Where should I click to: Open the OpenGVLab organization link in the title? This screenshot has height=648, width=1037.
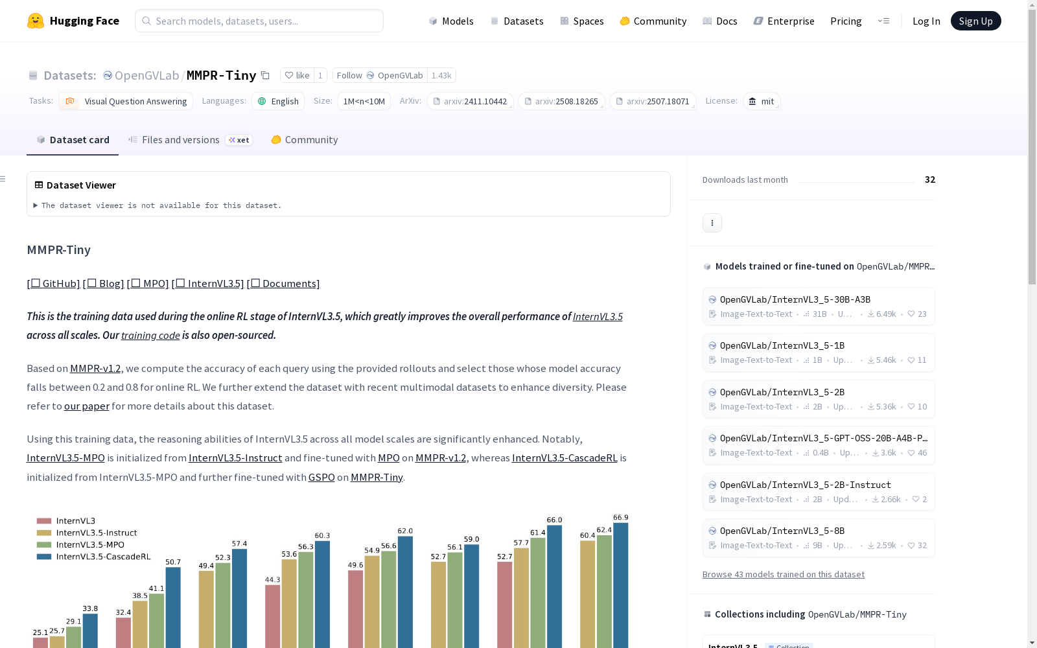[x=146, y=75]
